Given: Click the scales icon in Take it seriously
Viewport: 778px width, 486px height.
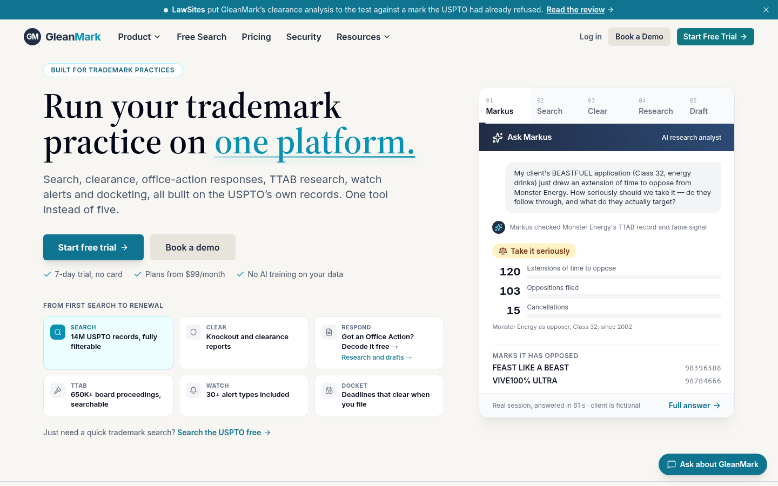Looking at the screenshot, I should (503, 251).
